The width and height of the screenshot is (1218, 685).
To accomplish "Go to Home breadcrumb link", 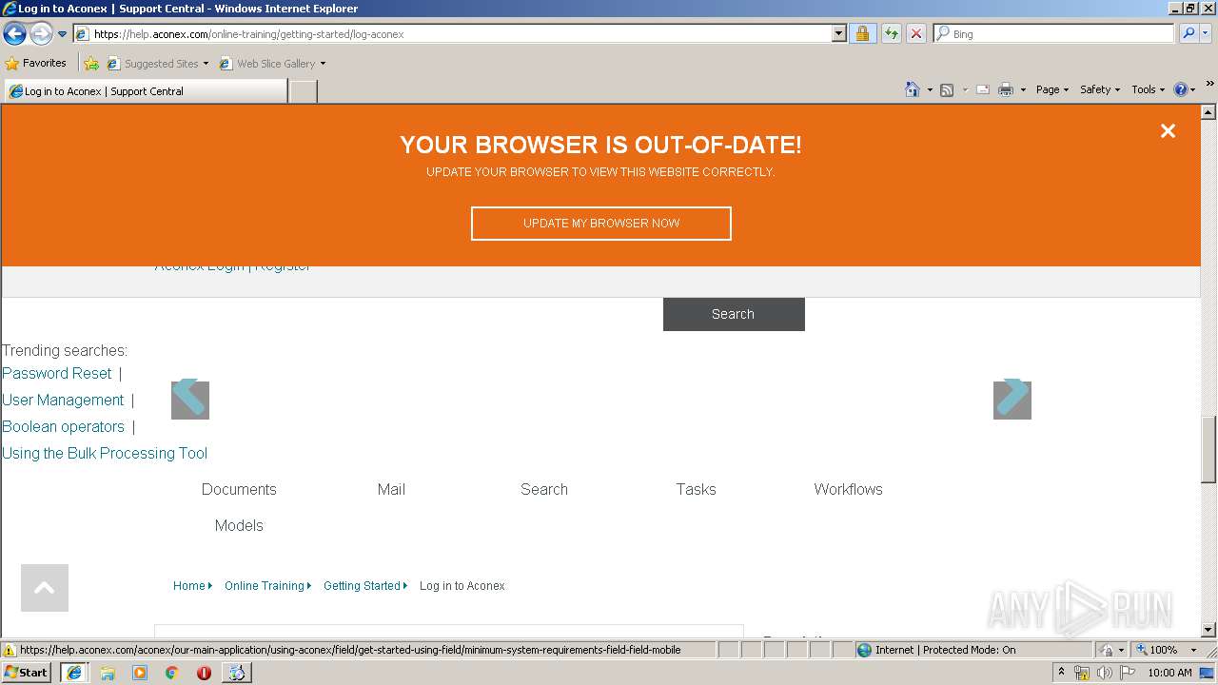I will [x=189, y=586].
